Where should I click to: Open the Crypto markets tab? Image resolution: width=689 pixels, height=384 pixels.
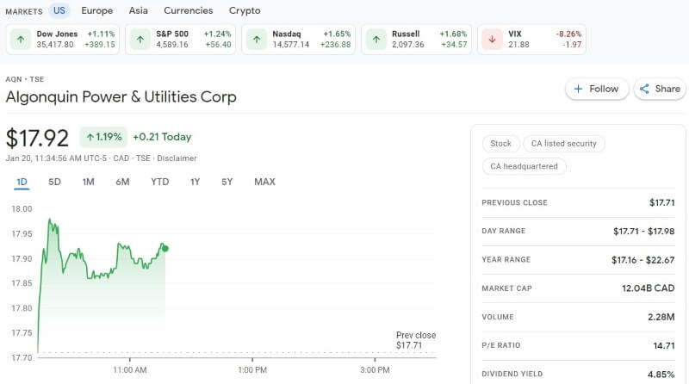tap(245, 10)
